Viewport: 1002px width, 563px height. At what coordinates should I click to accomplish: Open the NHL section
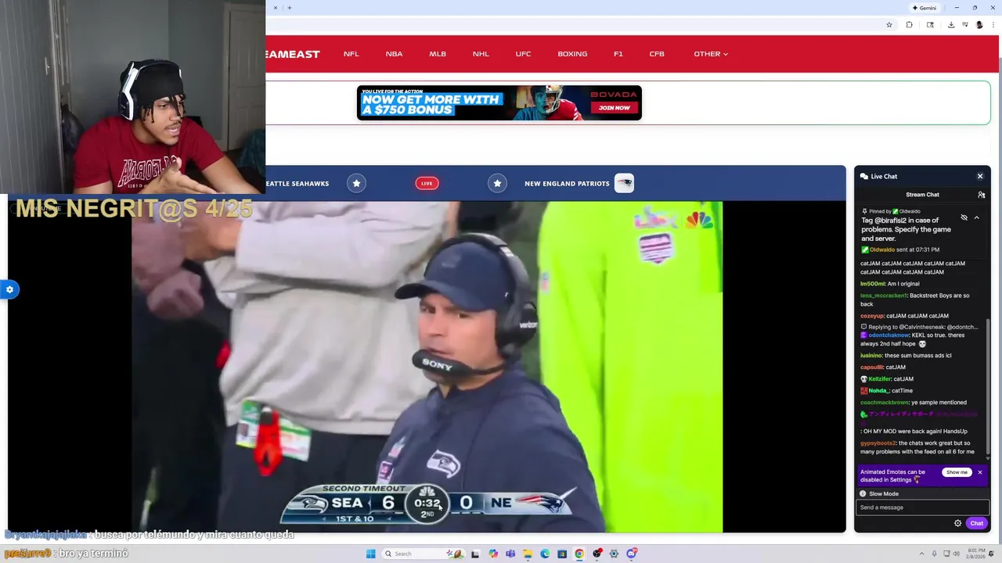[x=481, y=54]
